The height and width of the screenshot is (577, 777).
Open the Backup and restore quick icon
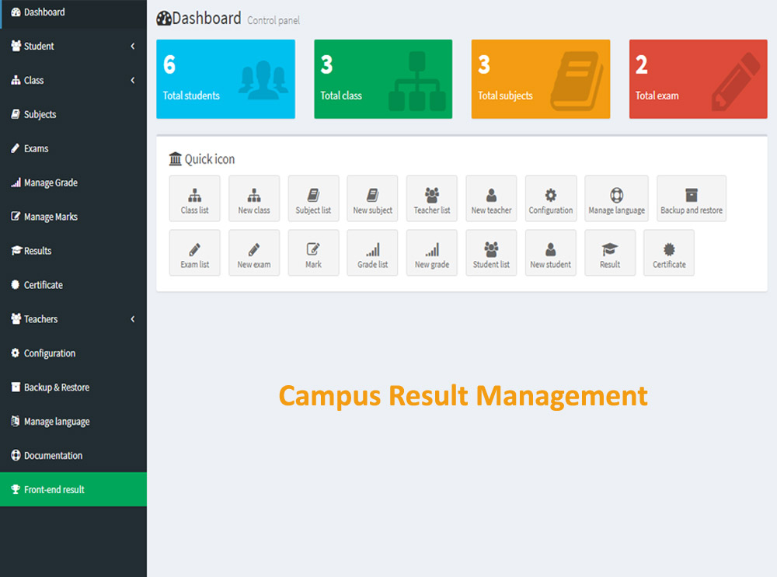click(x=692, y=199)
